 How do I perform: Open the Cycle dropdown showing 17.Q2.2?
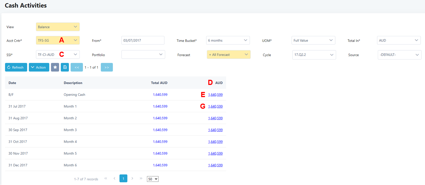click(314, 55)
